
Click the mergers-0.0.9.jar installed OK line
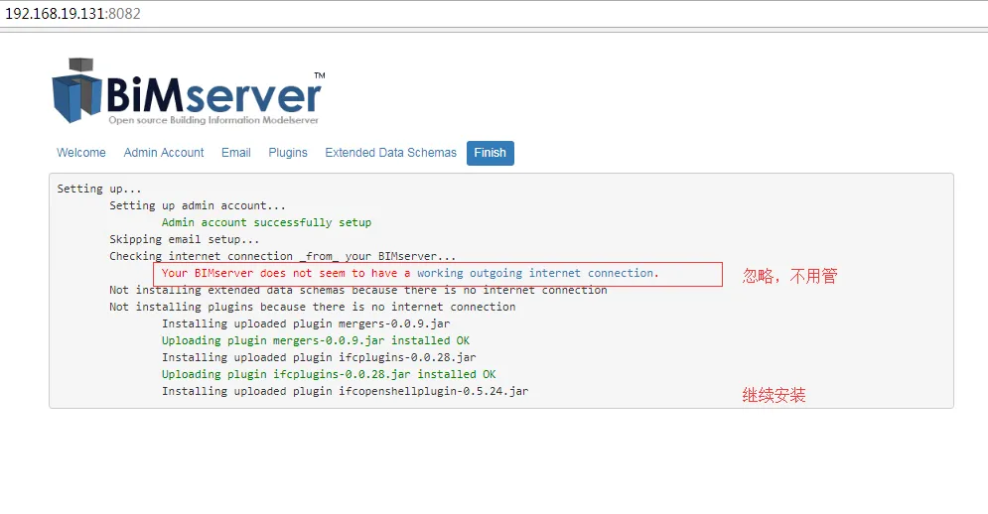pos(316,340)
